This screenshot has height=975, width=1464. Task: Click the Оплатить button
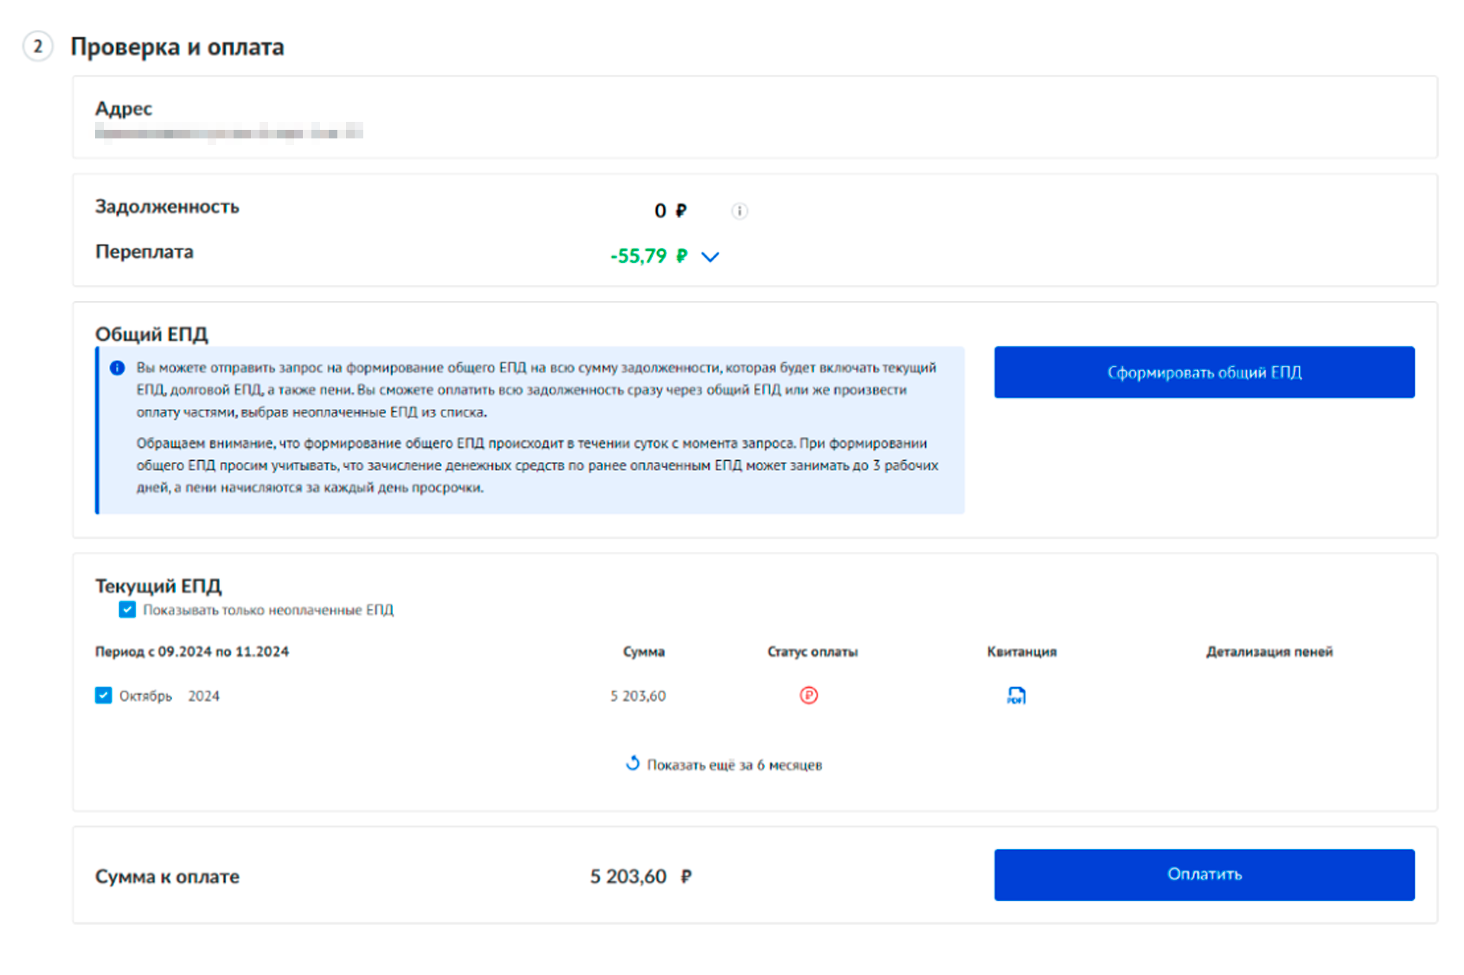click(1204, 875)
